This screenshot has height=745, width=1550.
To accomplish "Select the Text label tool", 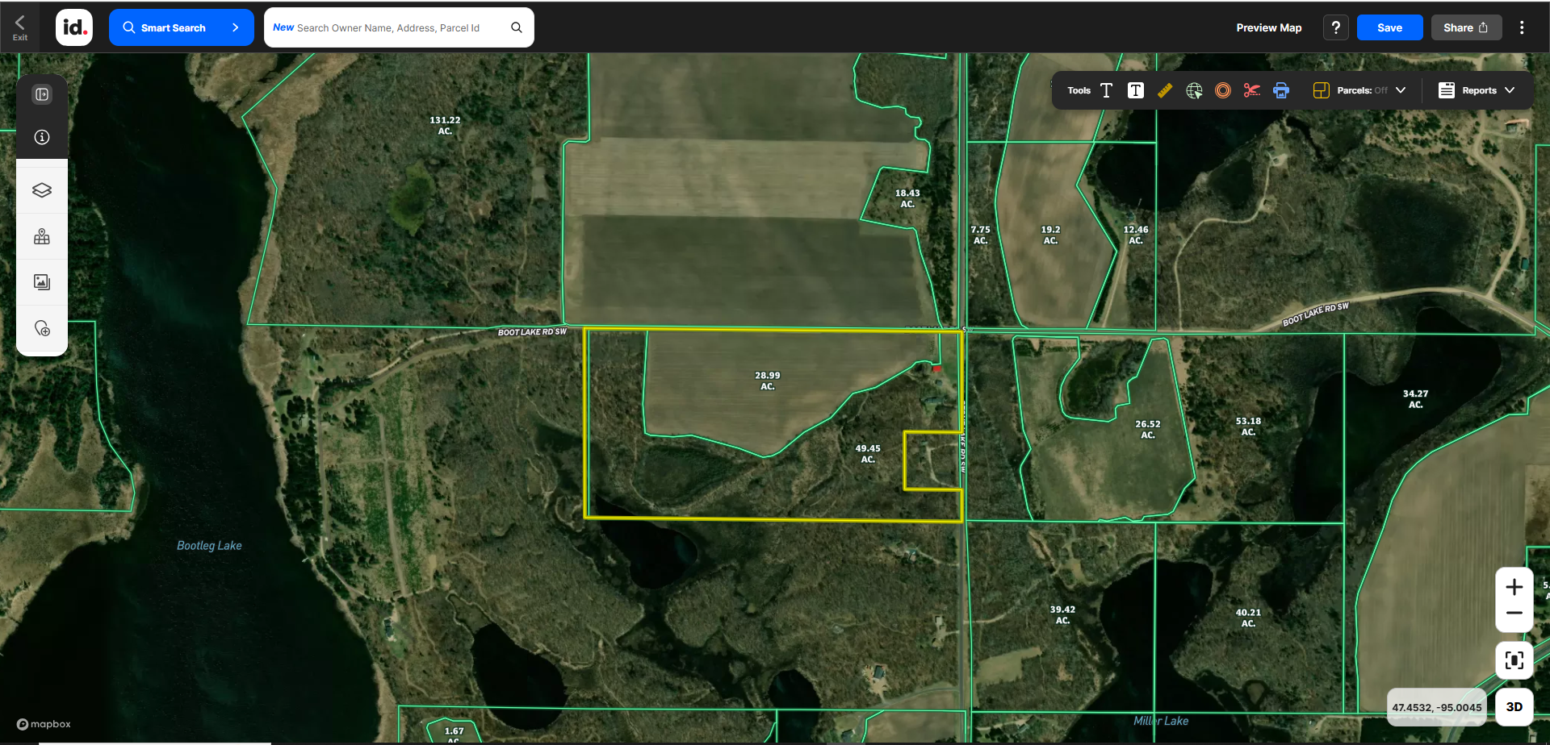I will click(x=1106, y=89).
